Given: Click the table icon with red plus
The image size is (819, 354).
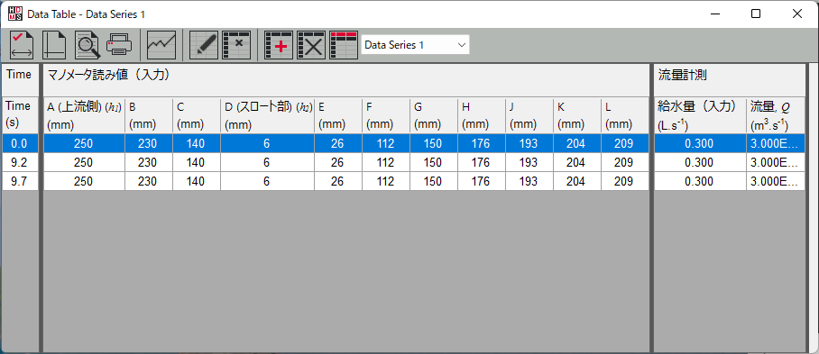Looking at the screenshot, I should [279, 45].
